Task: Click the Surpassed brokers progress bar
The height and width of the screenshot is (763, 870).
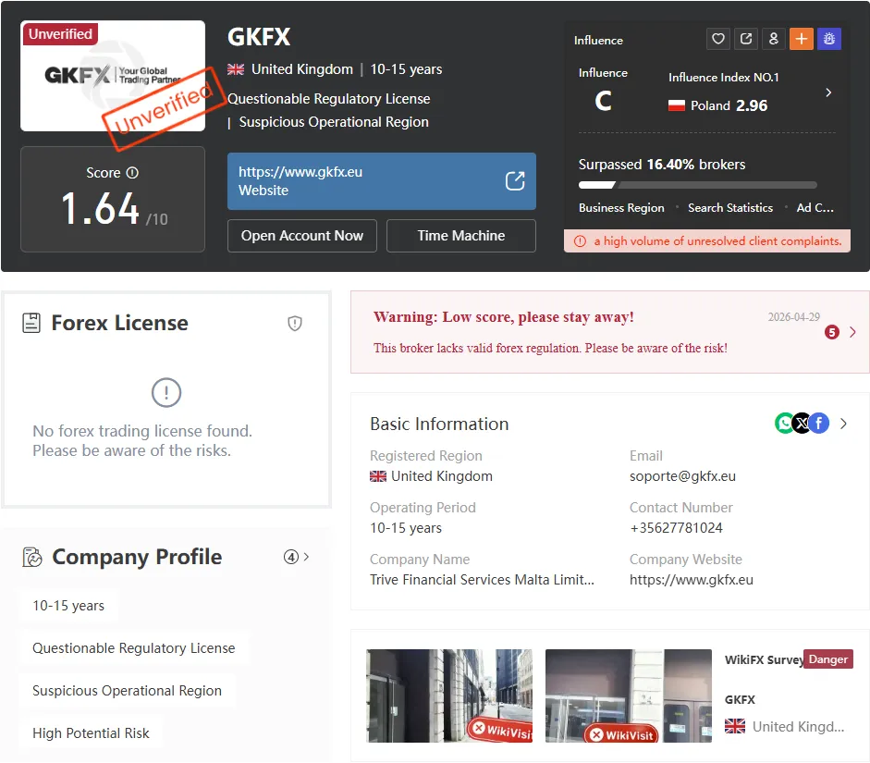Action: tap(697, 185)
